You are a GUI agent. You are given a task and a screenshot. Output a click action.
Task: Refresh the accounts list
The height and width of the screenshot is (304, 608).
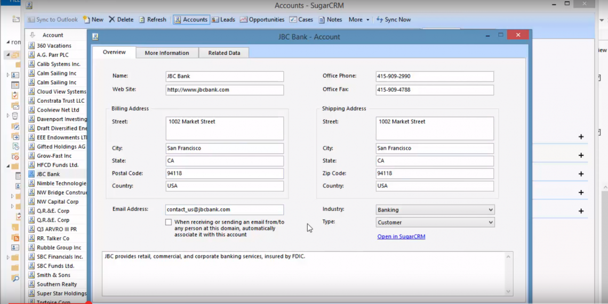click(x=153, y=19)
